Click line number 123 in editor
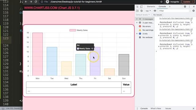 6,38
